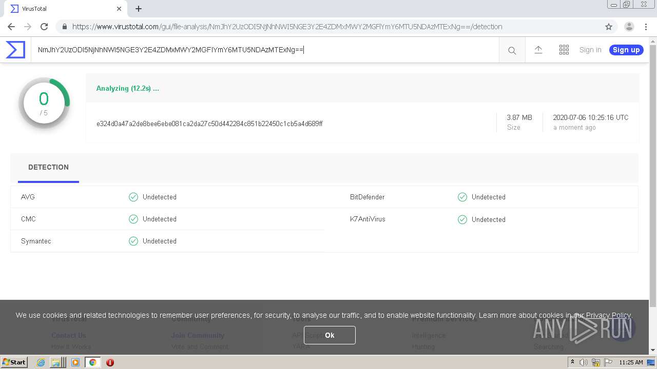Open the apps grid icon
Viewport: 657px width, 369px height.
(564, 50)
